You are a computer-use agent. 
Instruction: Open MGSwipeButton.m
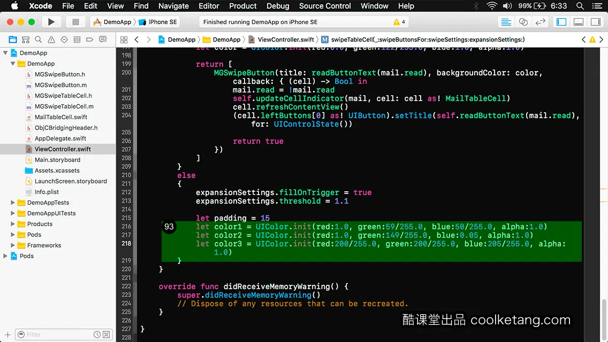point(60,85)
